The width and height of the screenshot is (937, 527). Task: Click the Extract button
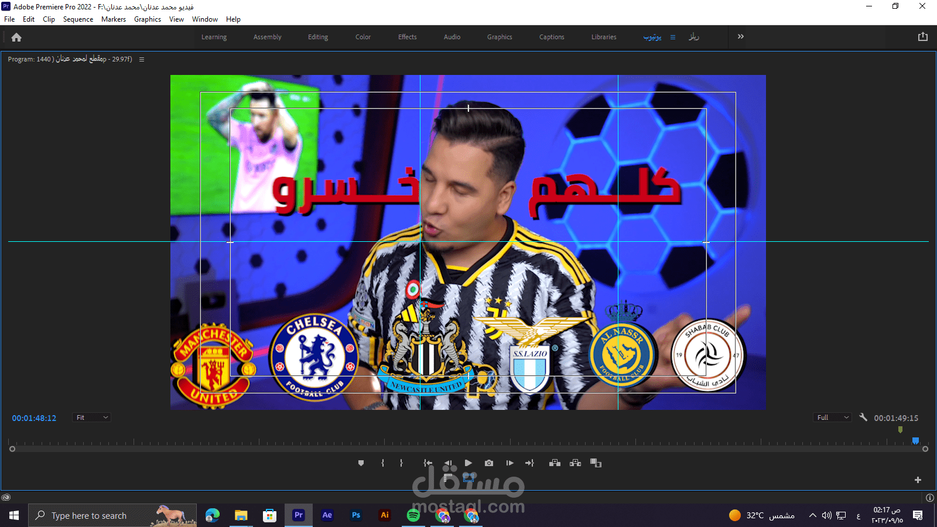point(575,463)
